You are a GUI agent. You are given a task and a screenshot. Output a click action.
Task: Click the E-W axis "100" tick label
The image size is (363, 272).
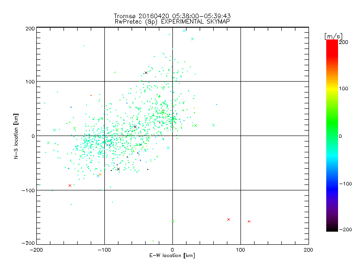tap(240, 250)
